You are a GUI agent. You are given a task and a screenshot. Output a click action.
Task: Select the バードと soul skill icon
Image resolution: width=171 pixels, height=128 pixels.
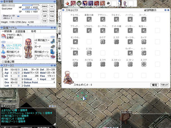coord(130,19)
